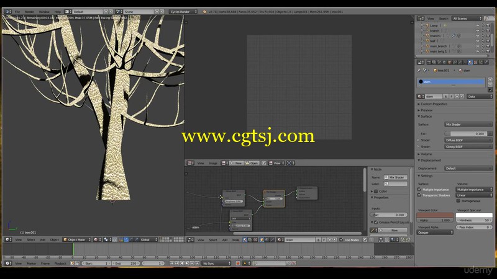
Task: Click the remove material slot minus icon
Action: click(x=490, y=84)
